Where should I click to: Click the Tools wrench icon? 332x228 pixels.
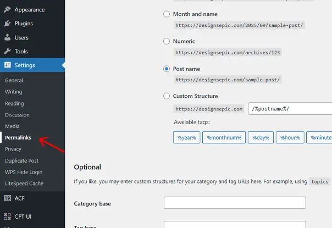click(x=7, y=52)
